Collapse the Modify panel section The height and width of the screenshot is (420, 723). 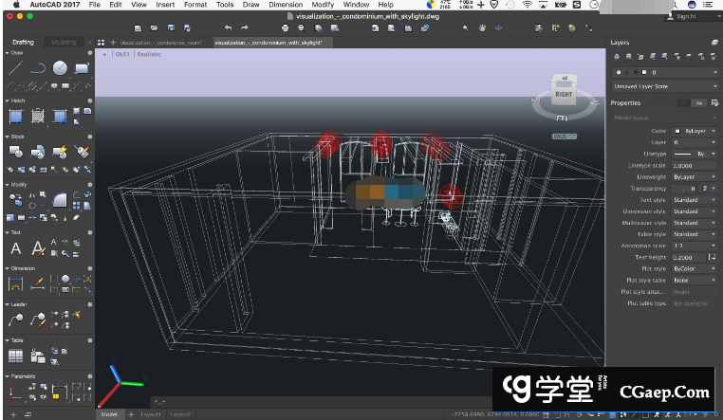9,185
